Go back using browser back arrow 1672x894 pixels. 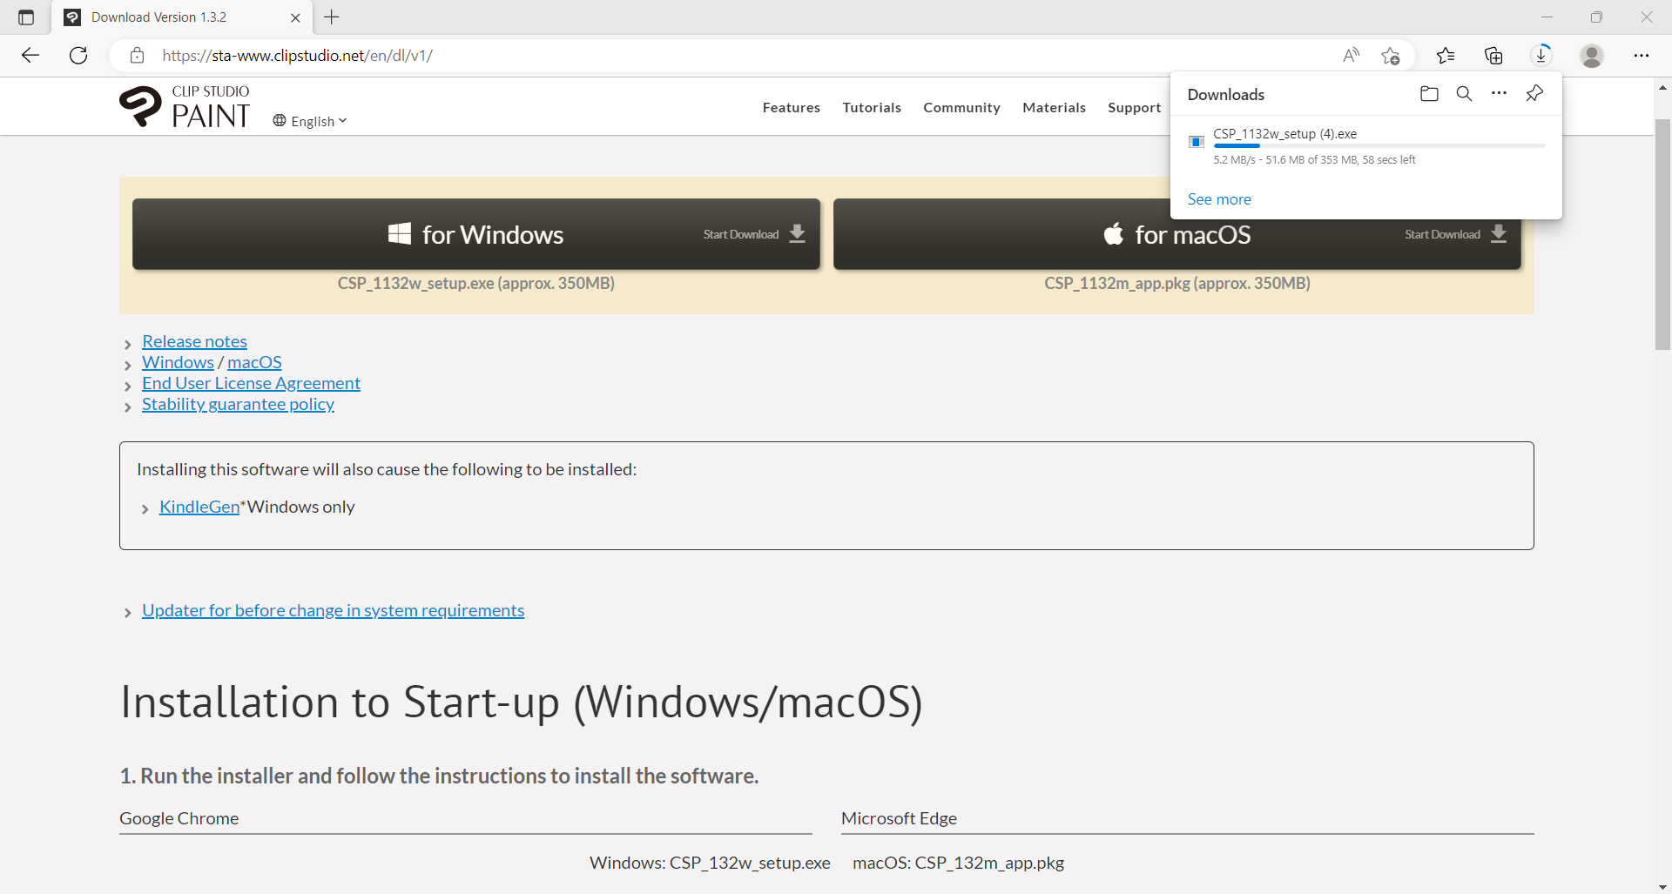tap(30, 56)
